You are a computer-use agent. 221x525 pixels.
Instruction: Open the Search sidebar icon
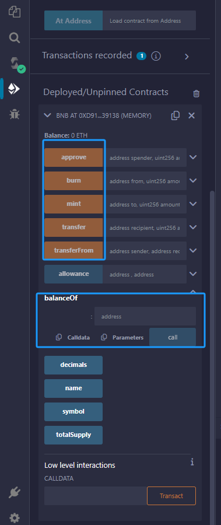[x=15, y=38]
